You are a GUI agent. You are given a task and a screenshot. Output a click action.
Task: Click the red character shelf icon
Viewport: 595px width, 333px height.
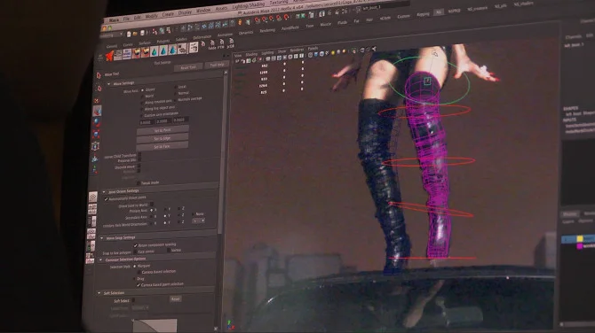click(x=109, y=56)
